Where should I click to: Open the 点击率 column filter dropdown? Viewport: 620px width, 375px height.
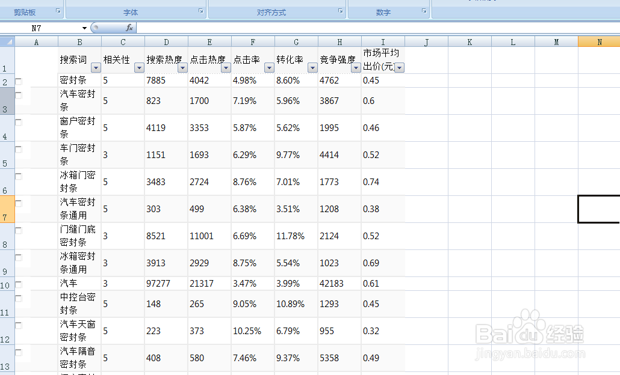tap(269, 68)
